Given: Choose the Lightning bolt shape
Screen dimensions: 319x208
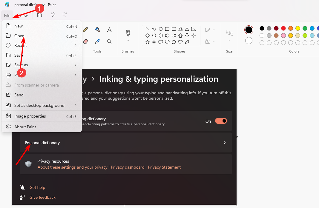Looking at the screenshot, I should click(x=187, y=42).
